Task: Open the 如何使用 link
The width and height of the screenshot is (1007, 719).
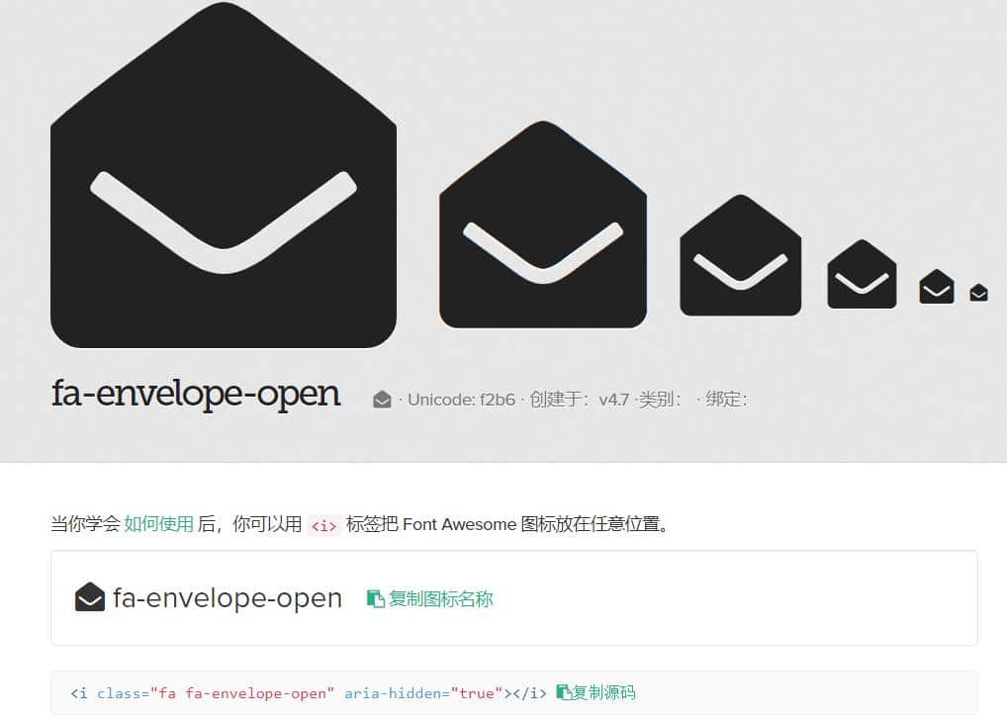Action: [158, 524]
